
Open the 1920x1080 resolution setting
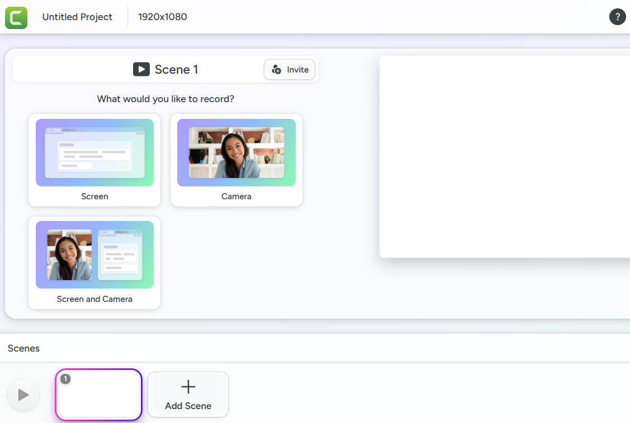pyautogui.click(x=163, y=17)
